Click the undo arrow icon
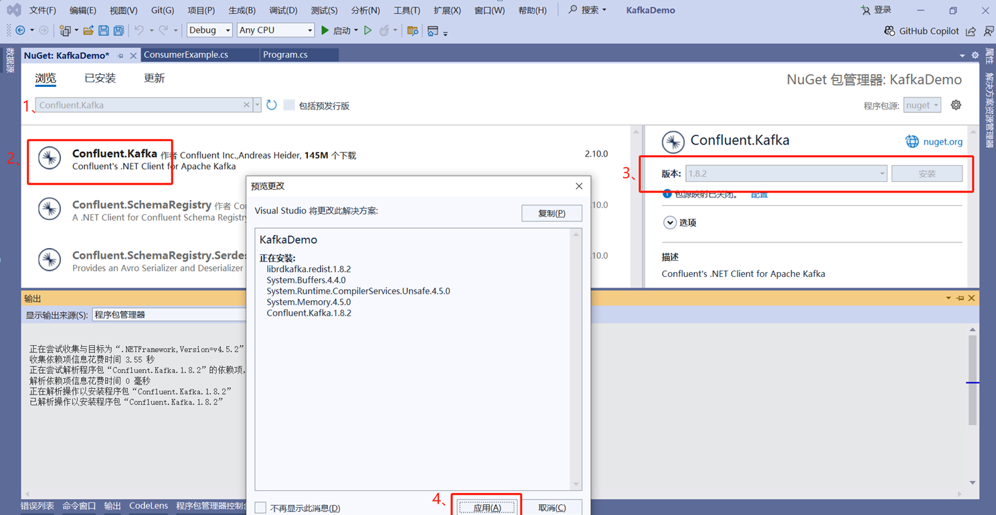 tap(139, 31)
